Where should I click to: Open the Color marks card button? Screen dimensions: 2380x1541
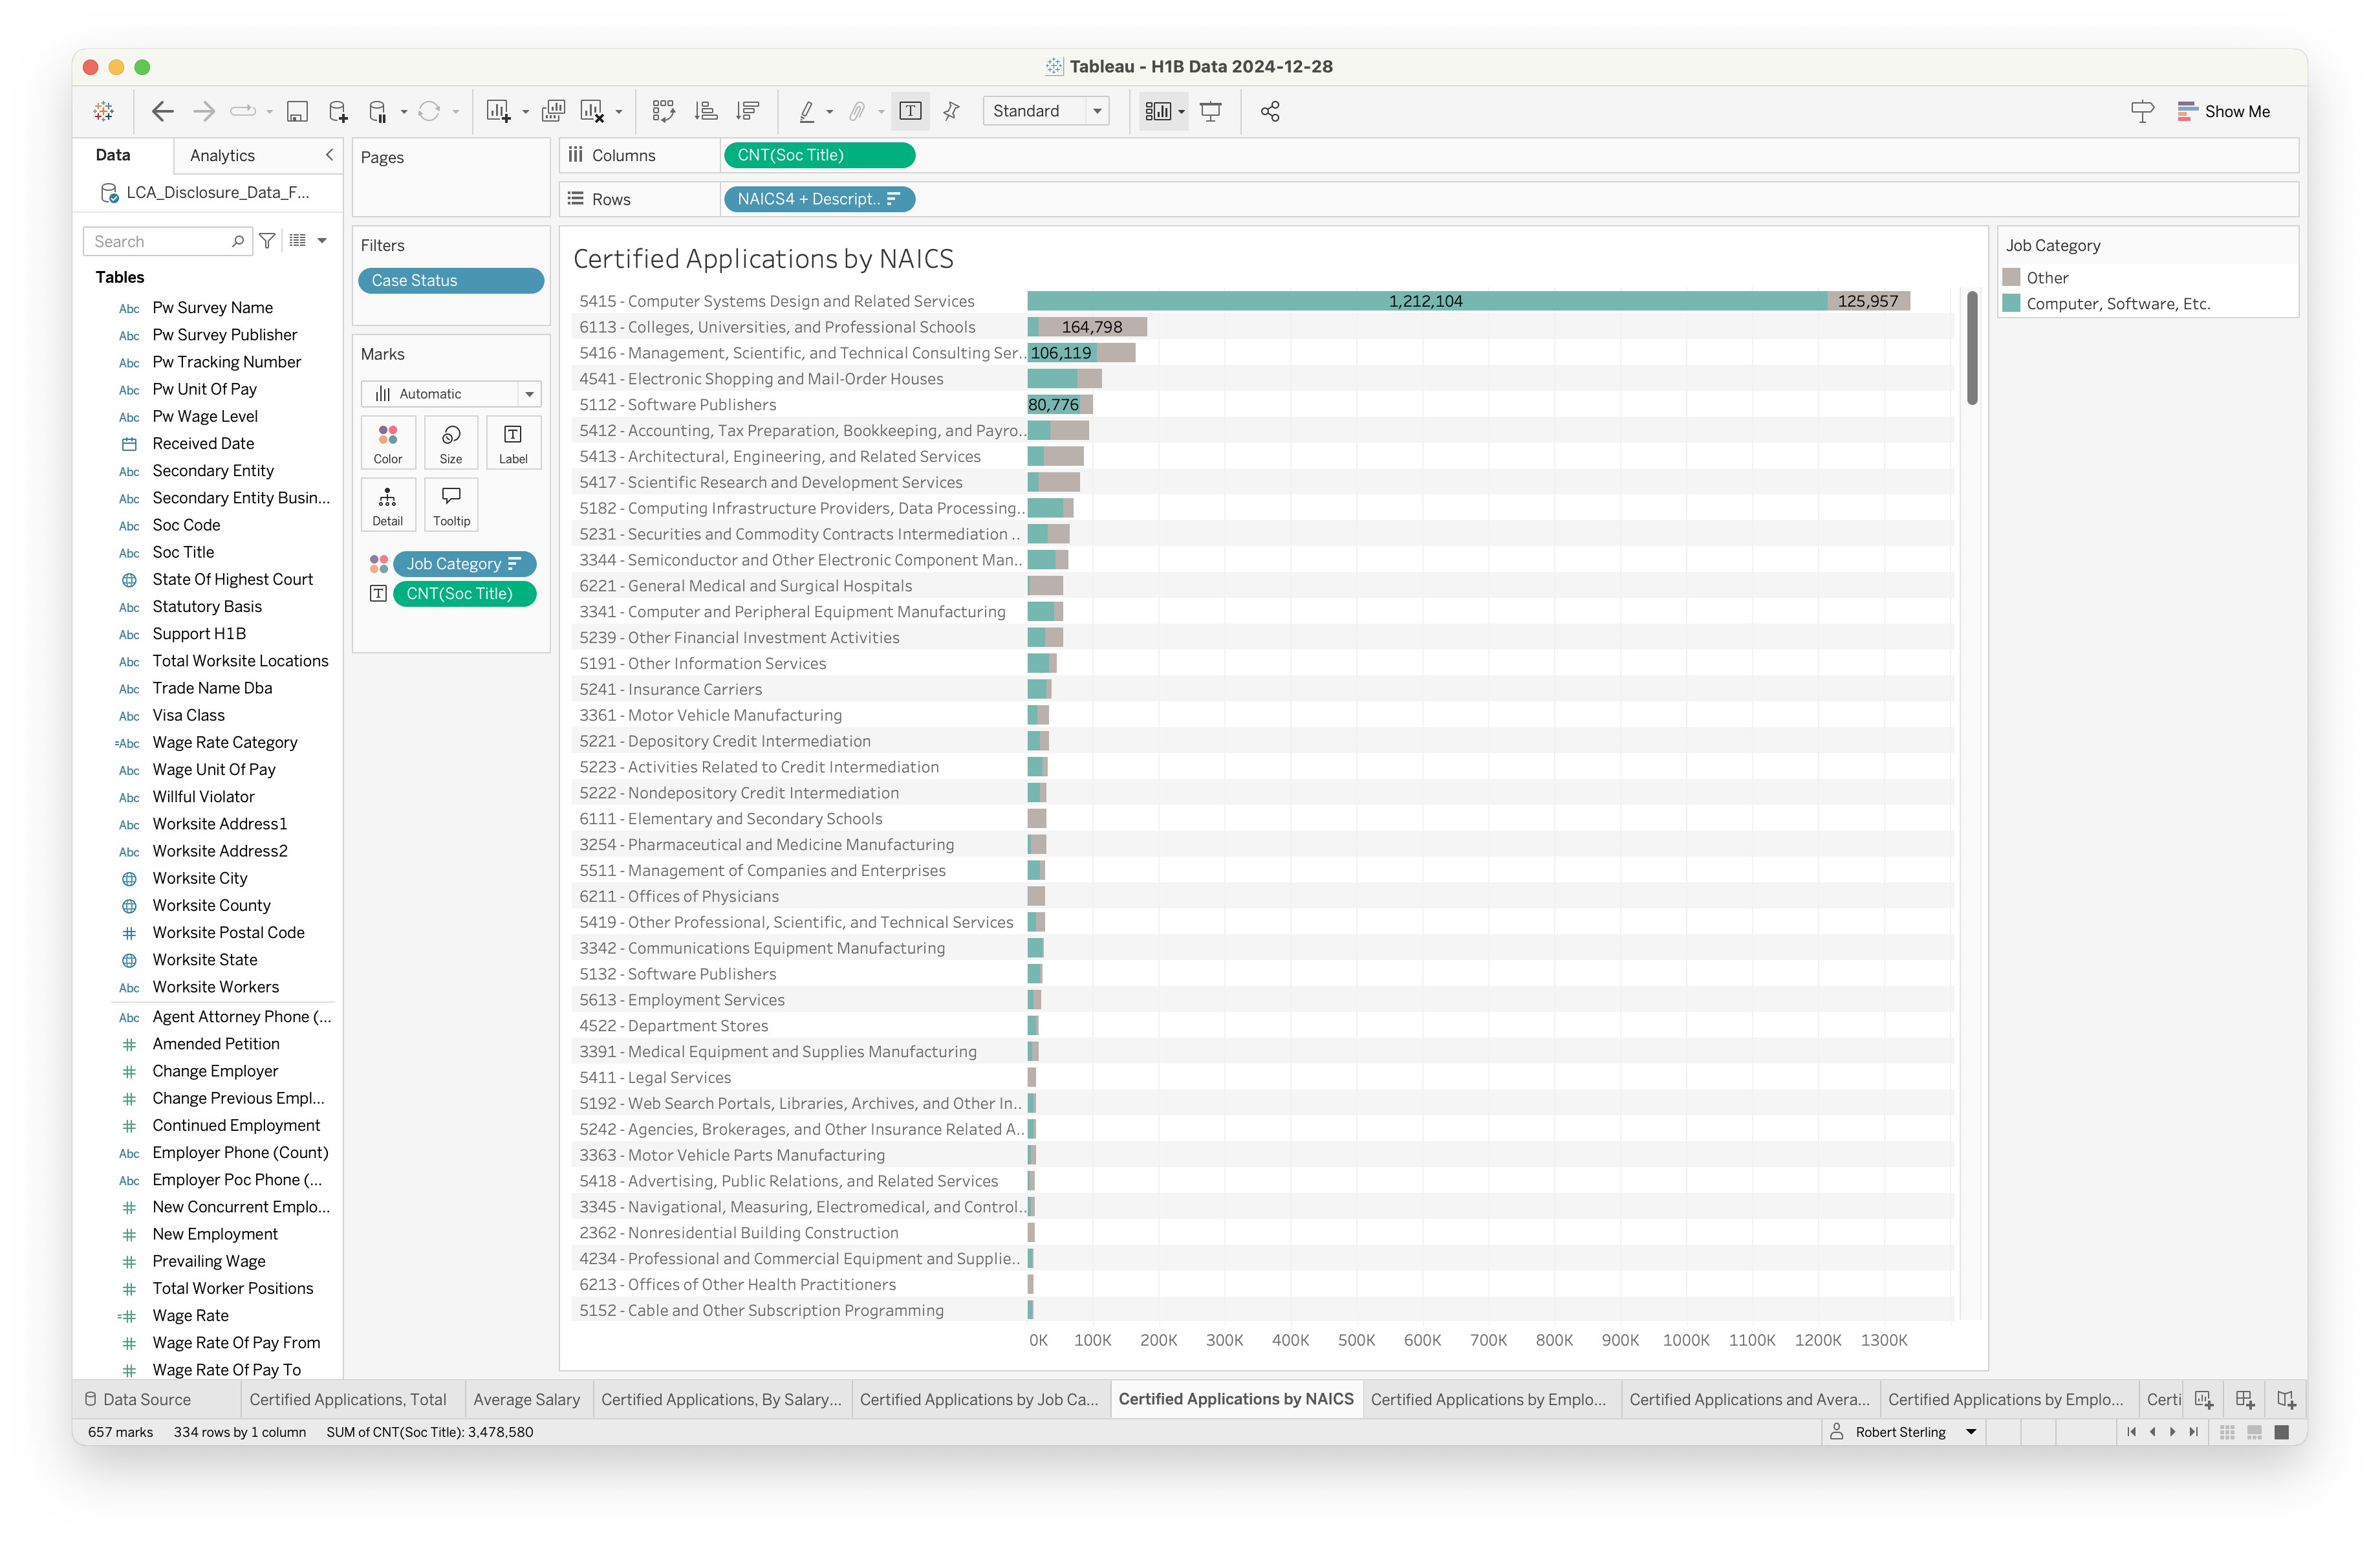pos(388,442)
